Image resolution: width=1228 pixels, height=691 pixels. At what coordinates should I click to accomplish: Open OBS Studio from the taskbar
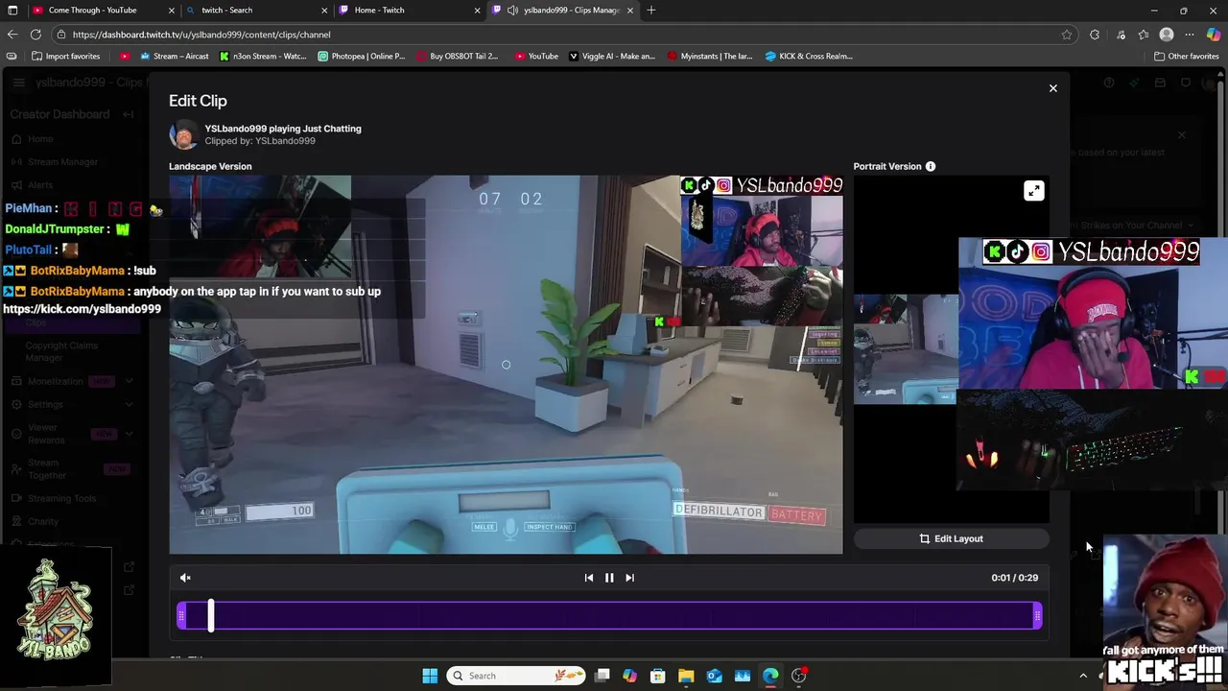(798, 676)
